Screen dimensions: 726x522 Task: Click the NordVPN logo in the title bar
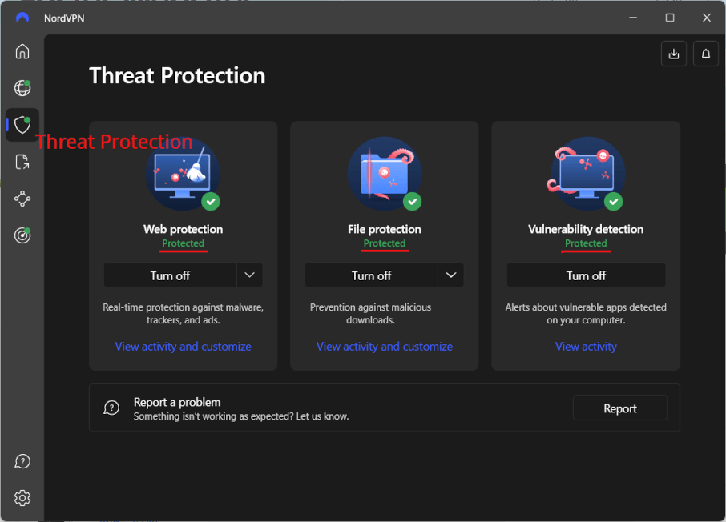pos(22,18)
